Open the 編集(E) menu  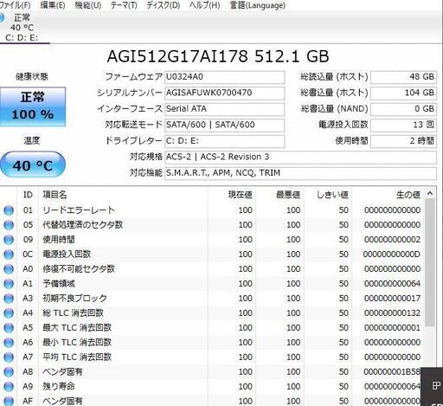click(x=53, y=5)
